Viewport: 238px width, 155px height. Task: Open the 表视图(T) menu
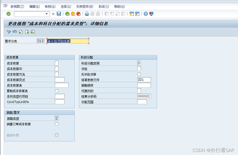pyautogui.click(x=17, y=7)
